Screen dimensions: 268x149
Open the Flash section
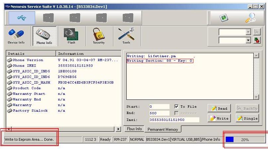pyautogui.click(x=71, y=36)
